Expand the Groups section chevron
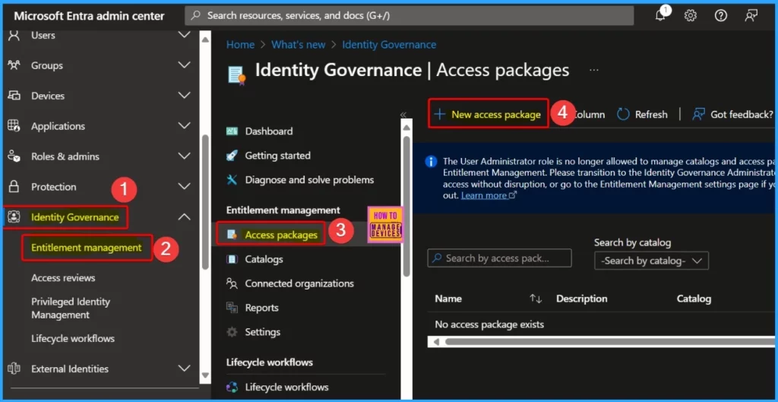 [x=185, y=65]
